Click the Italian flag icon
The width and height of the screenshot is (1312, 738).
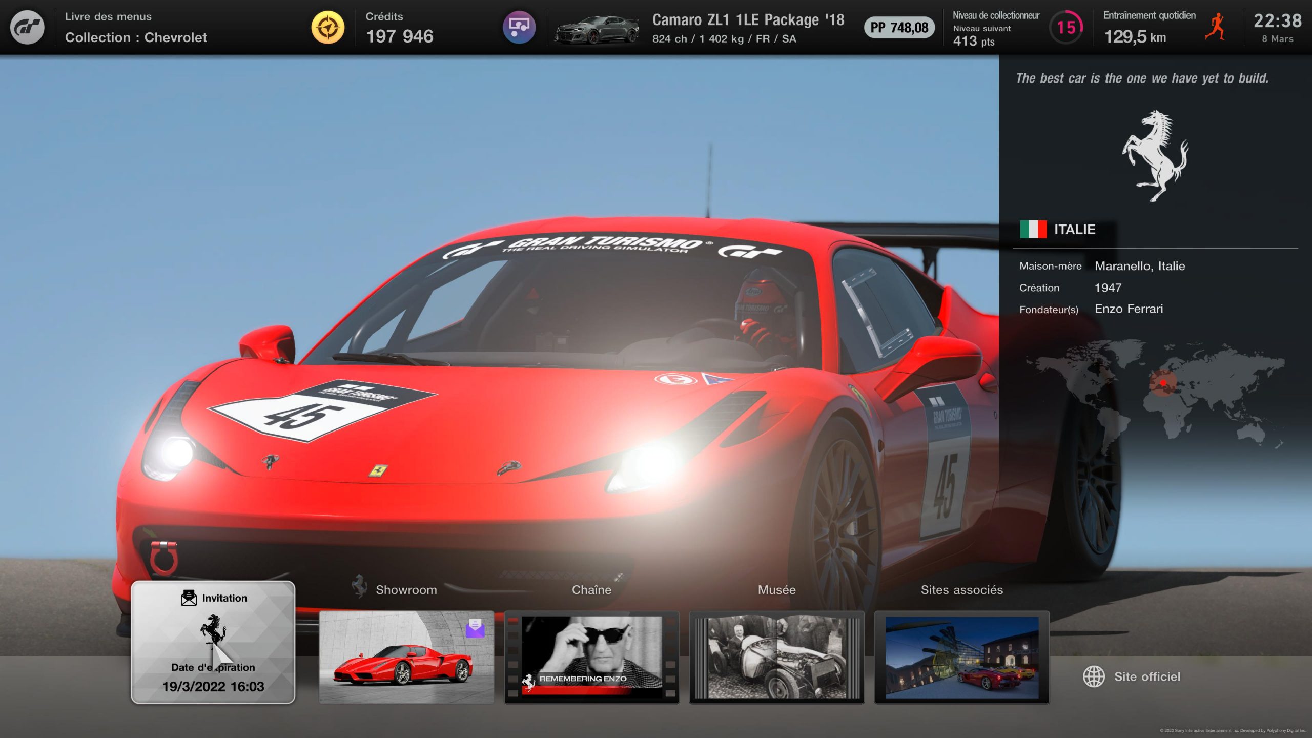1033,229
